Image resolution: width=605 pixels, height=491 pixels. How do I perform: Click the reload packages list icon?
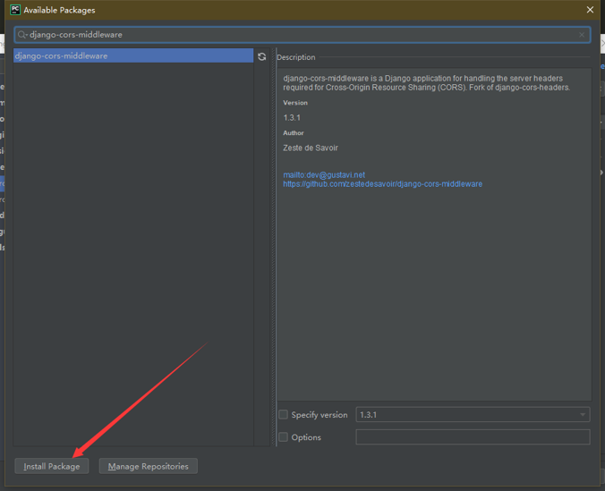pyautogui.click(x=261, y=56)
